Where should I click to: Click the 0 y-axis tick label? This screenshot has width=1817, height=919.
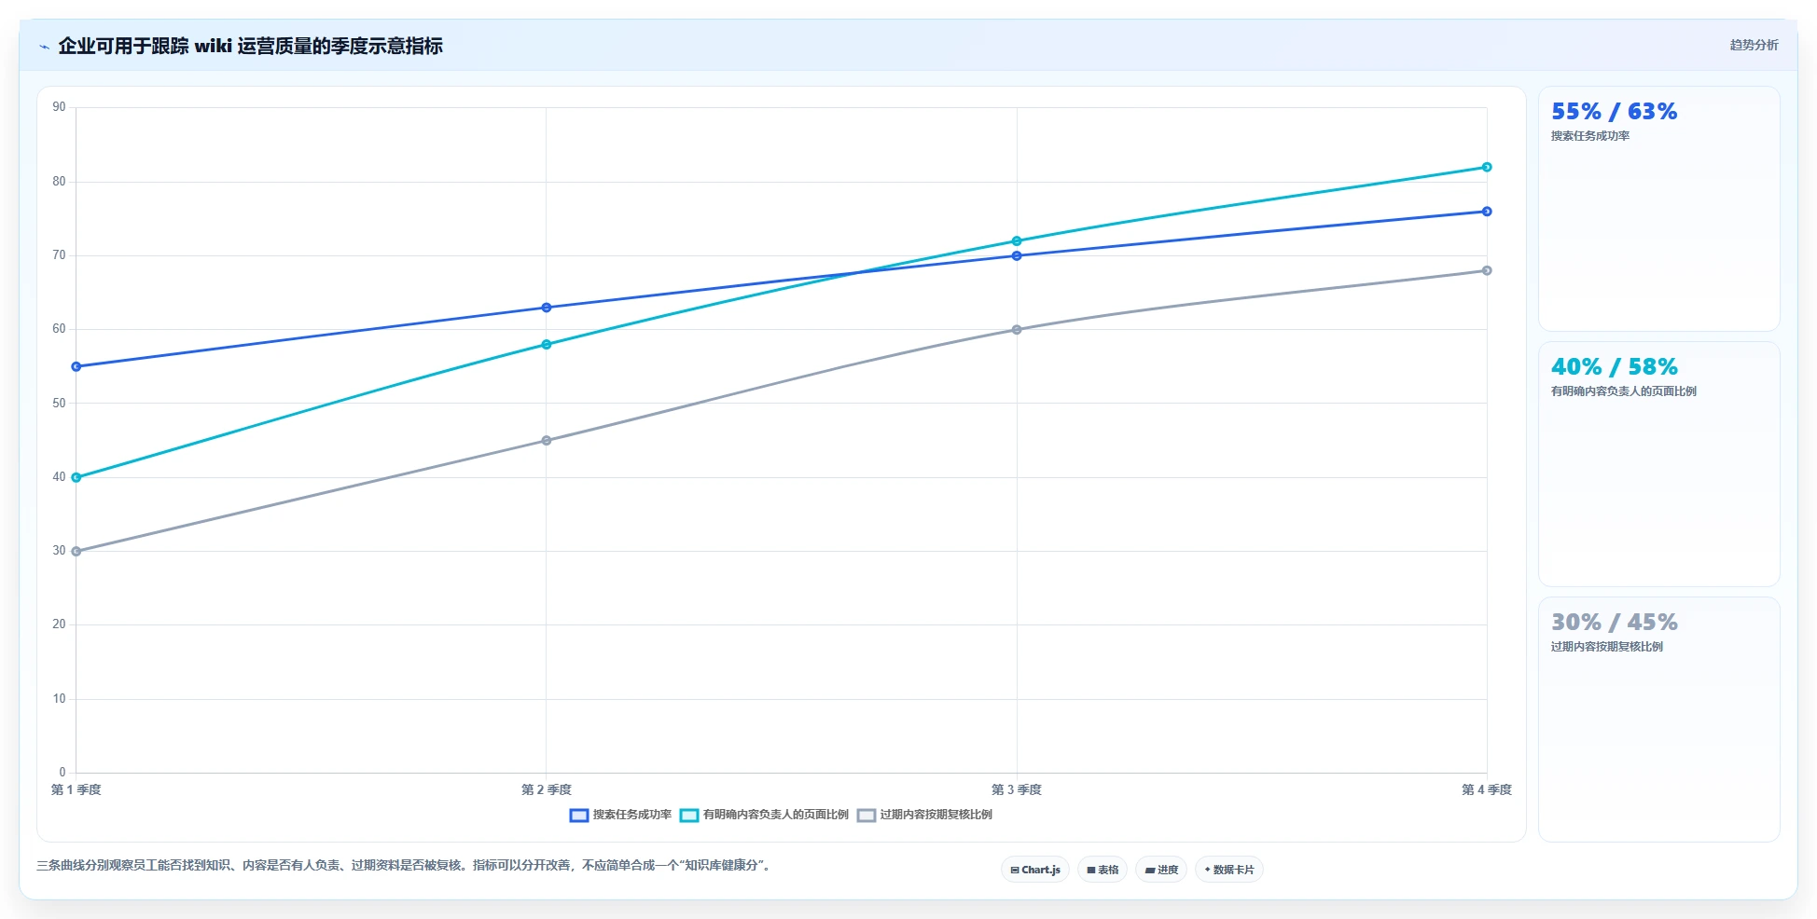[x=62, y=772]
